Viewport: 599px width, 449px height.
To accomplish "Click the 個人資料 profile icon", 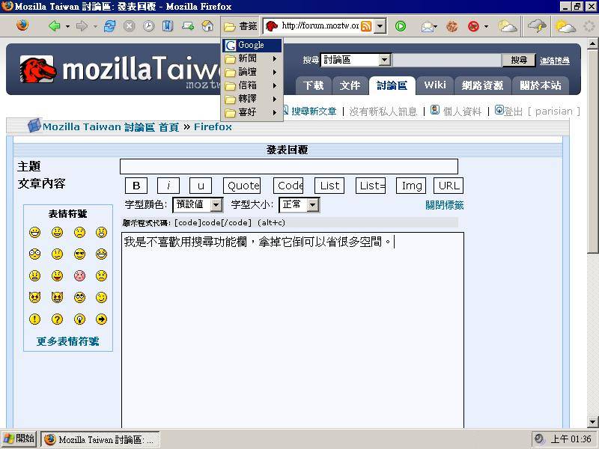I will (x=435, y=110).
